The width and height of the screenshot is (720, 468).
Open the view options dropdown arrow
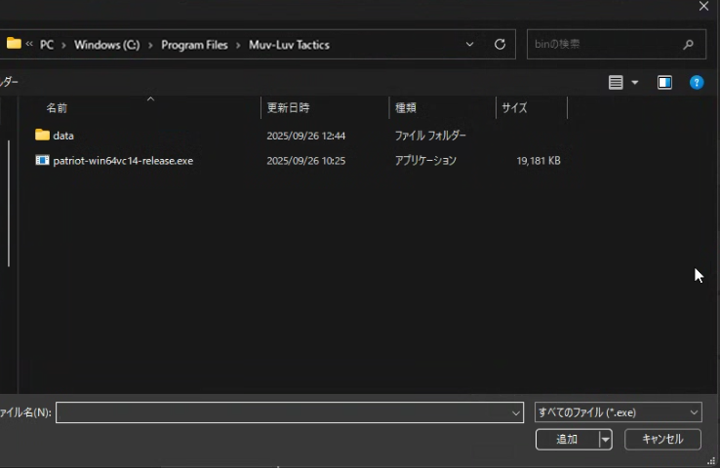click(635, 83)
